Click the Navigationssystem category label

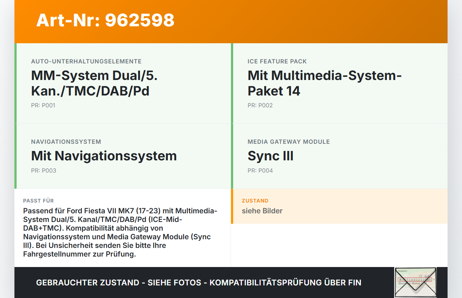66,142
